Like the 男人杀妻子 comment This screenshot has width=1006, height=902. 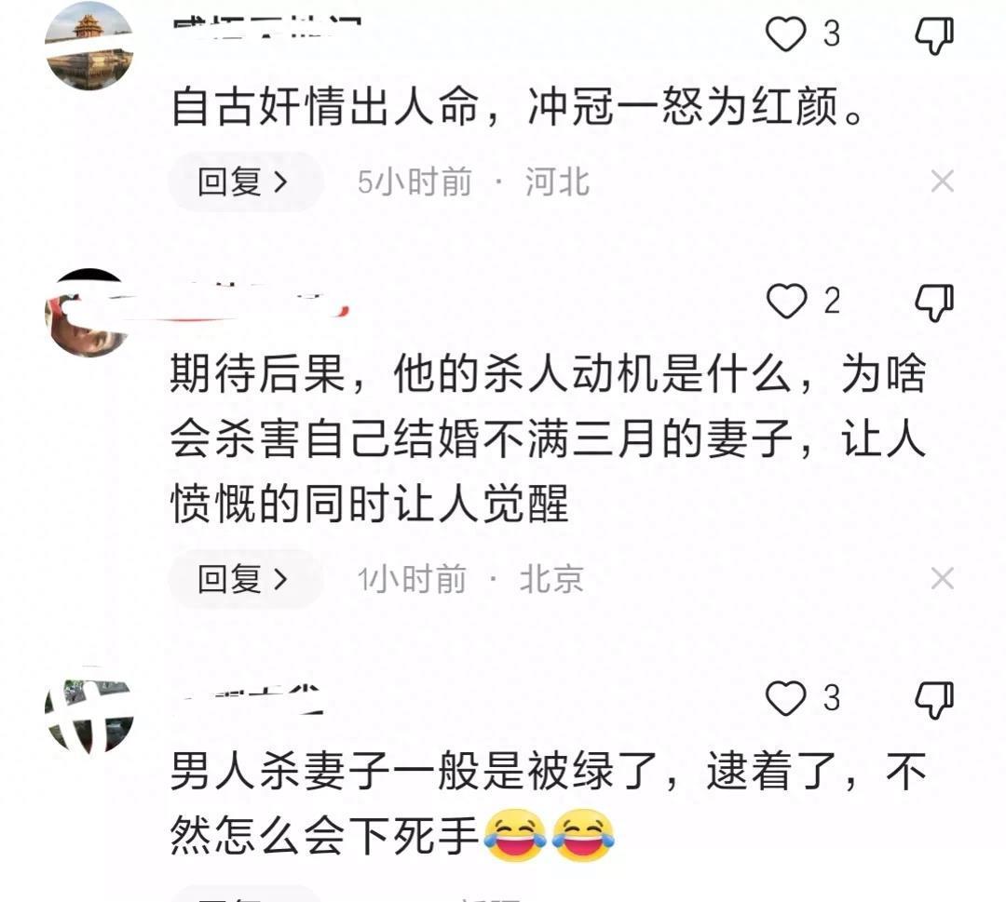(786, 697)
